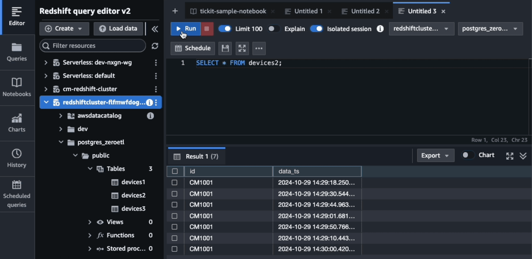
Task: Refresh the resources list
Action: pos(155,46)
